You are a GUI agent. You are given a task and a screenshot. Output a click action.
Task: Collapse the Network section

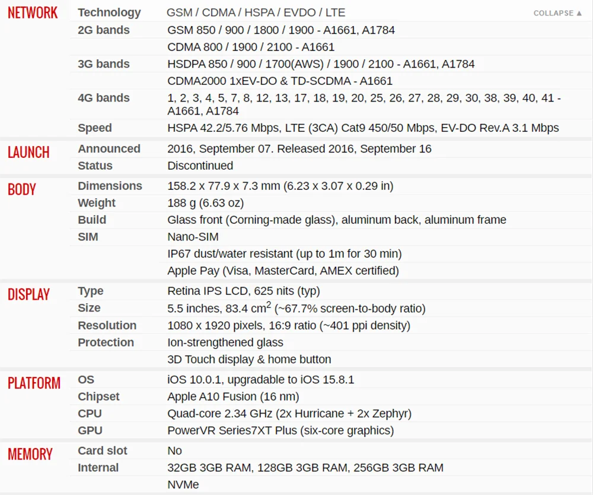point(557,13)
